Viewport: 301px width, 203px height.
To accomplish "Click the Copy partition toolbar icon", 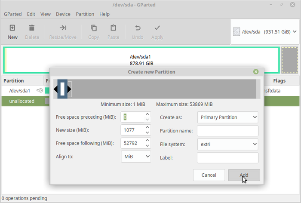I will pyautogui.click(x=93, y=28).
